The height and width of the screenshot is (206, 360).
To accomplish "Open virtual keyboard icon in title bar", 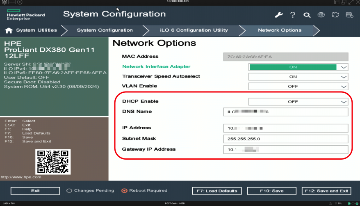I will pyautogui.click(x=12, y=2).
